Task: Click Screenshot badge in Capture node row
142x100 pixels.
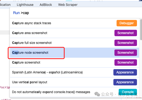Action: point(126,53)
